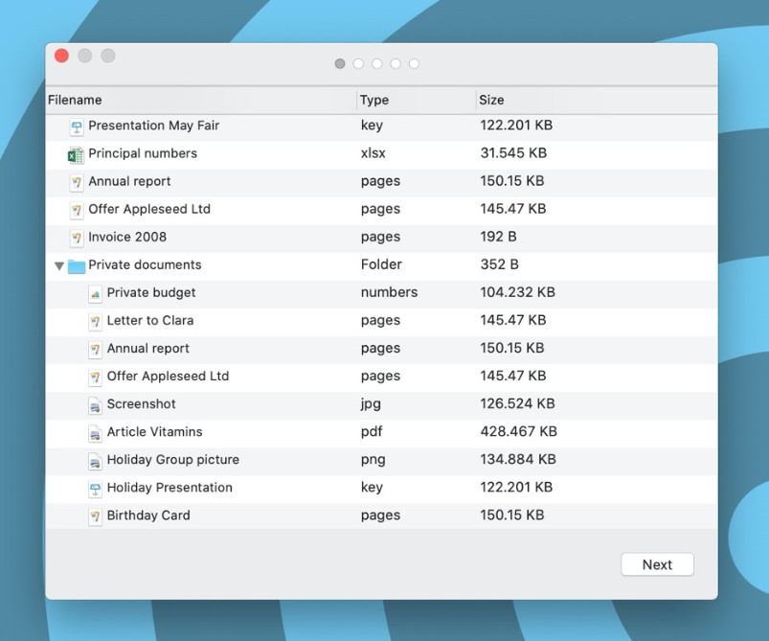Click the Private documents folder icon
769x641 pixels.
click(x=77, y=266)
